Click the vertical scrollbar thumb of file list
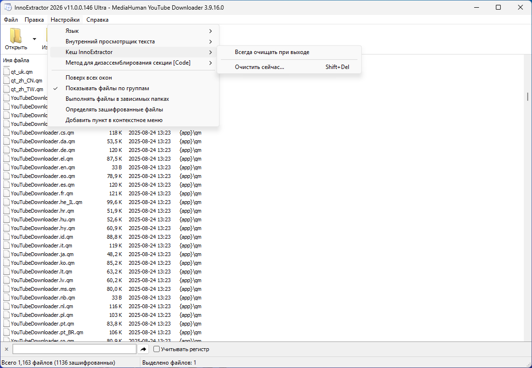The width and height of the screenshot is (532, 368). coord(528,96)
